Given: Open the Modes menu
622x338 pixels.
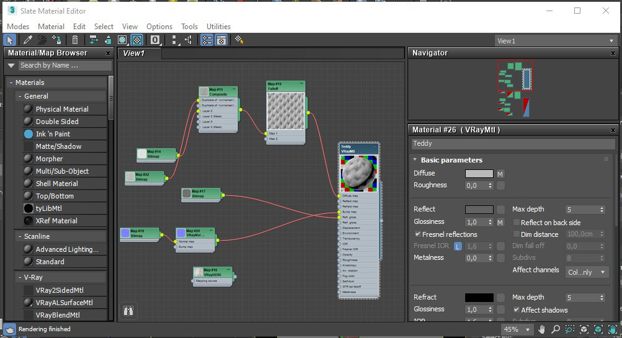Looking at the screenshot, I should coord(18,26).
